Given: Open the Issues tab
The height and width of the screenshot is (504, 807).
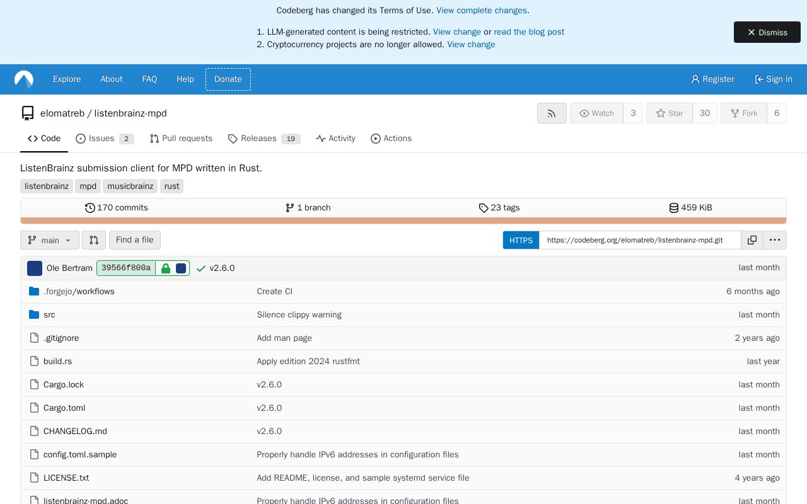Looking at the screenshot, I should [105, 139].
